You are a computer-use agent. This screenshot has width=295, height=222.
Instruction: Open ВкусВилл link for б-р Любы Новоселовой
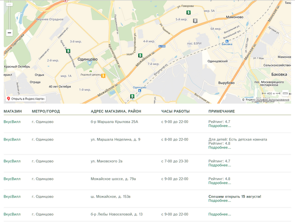click(12, 214)
